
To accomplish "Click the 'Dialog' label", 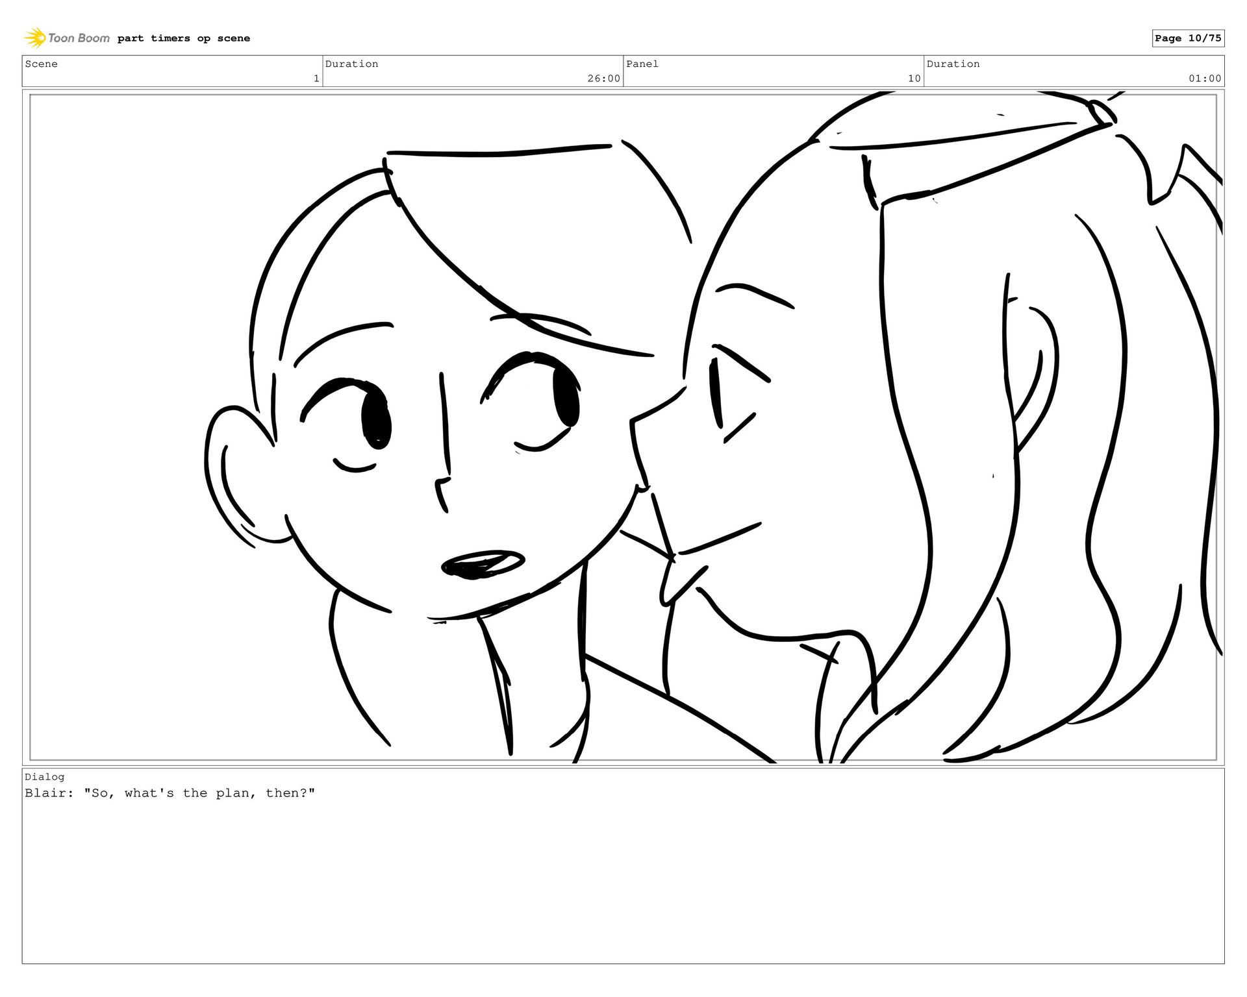I will pos(45,777).
